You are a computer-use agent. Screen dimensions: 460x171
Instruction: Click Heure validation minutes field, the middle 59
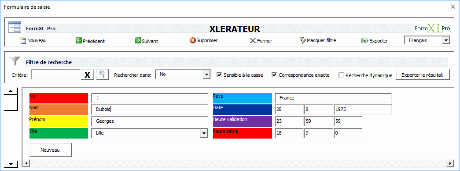pyautogui.click(x=319, y=121)
